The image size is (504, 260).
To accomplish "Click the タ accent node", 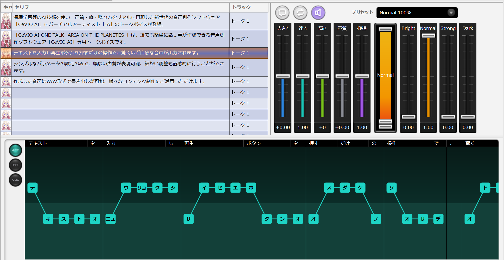I will pos(267,219).
